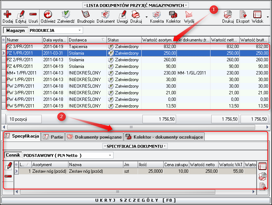
Task: Approve document using Zatwierdź icon
Action: (66, 17)
